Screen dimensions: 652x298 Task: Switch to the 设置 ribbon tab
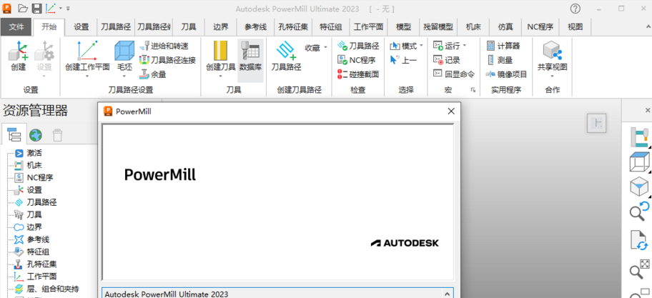81,27
